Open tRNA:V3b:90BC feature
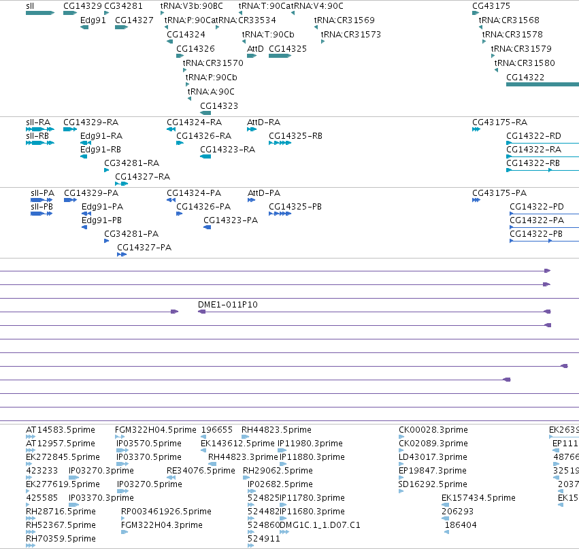Image resolution: width=579 pixels, height=549 pixels. [162, 13]
